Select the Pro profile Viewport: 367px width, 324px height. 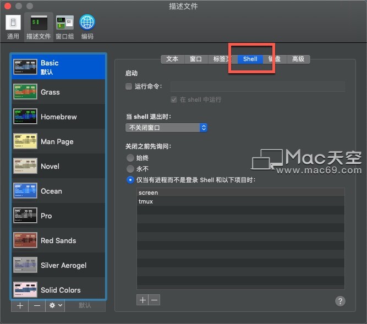[58, 216]
